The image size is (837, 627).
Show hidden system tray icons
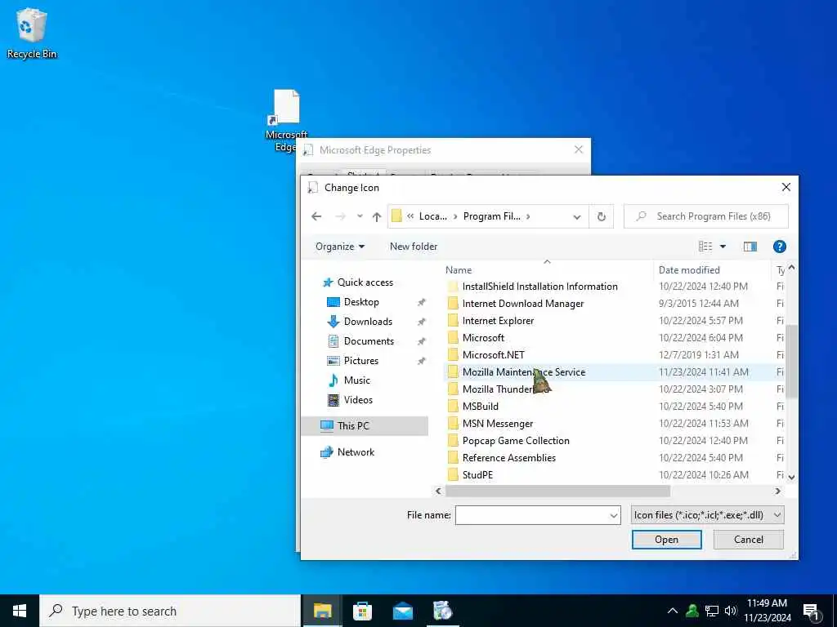click(673, 611)
